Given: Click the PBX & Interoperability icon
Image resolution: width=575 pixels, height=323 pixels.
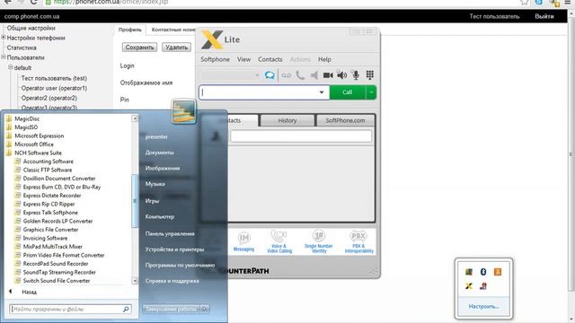Looking at the screenshot, I should 358,241.
